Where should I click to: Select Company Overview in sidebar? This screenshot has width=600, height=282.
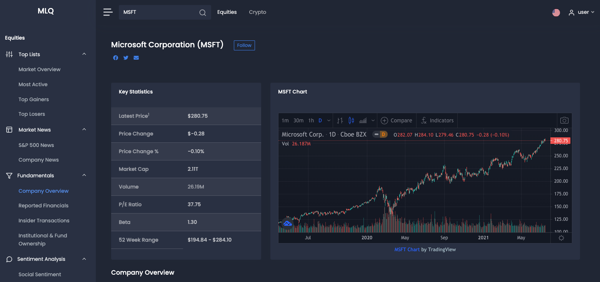click(x=43, y=191)
